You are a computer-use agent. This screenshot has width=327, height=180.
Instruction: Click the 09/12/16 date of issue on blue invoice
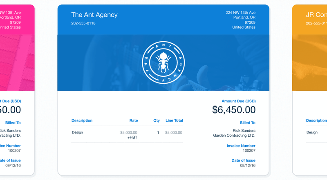click(248, 165)
